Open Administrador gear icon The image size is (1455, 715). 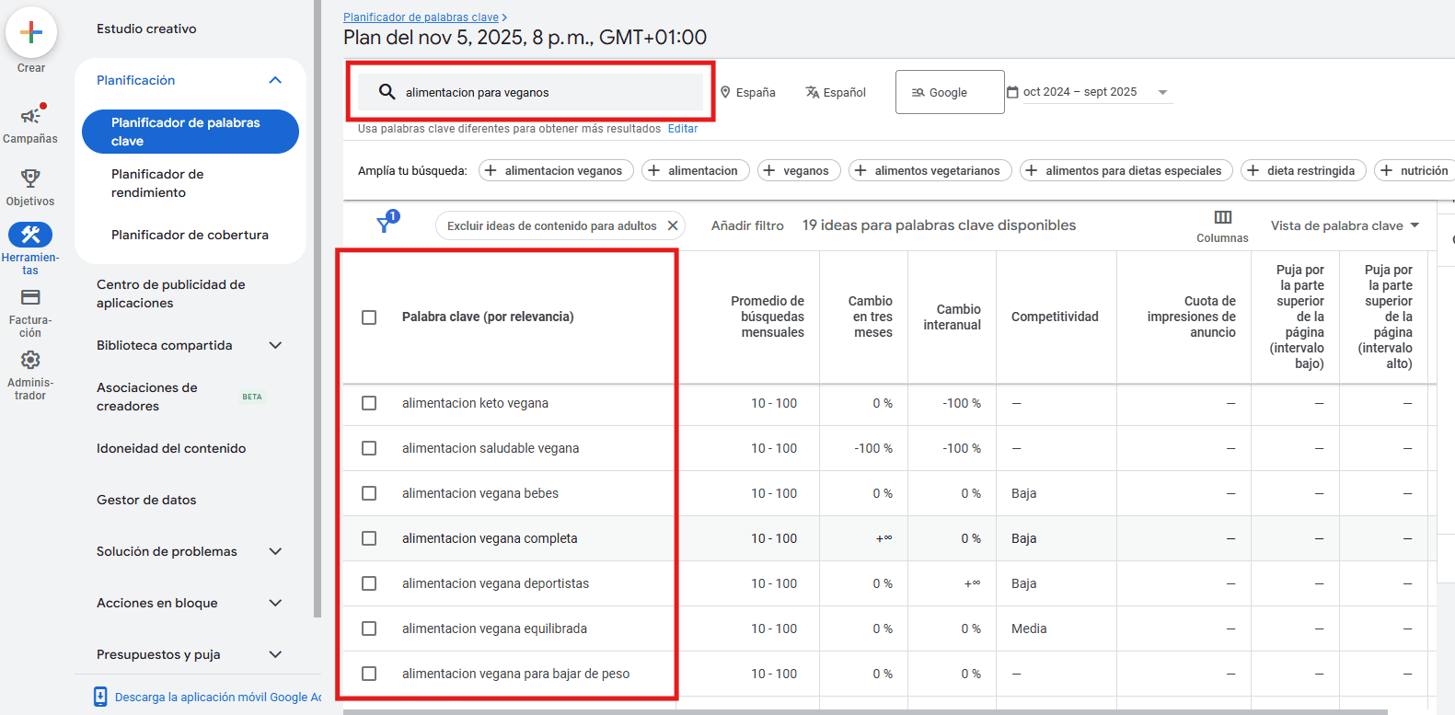click(x=30, y=360)
